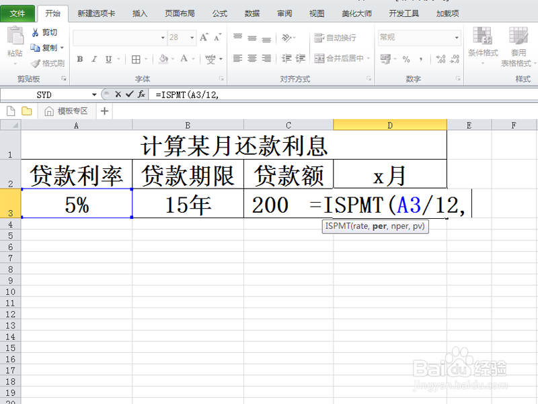This screenshot has height=404, width=538.
Task: Click the Insert Function fx button
Action: [x=141, y=94]
